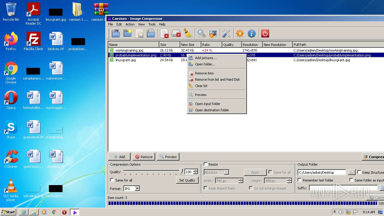Toggle Do not enlarge images checkbox
This screenshot has width=384, height=216.
tap(251, 188)
